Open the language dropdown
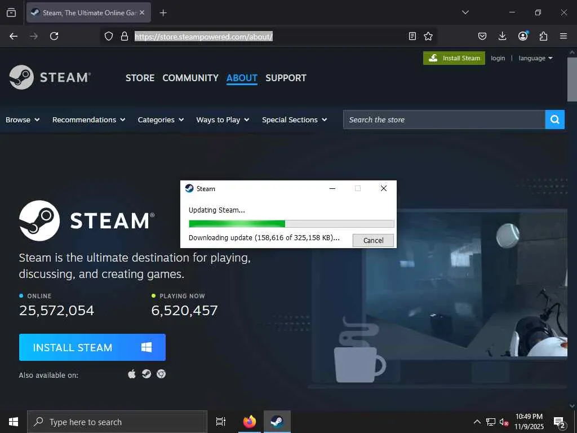577x433 pixels. coord(535,58)
